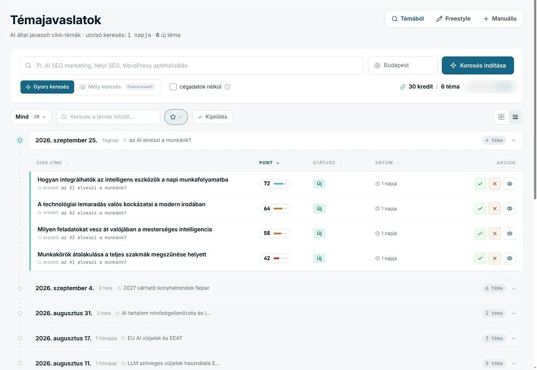537x370 pixels.
Task: Expand the 2026. augusztus 31. group
Action: click(513, 313)
